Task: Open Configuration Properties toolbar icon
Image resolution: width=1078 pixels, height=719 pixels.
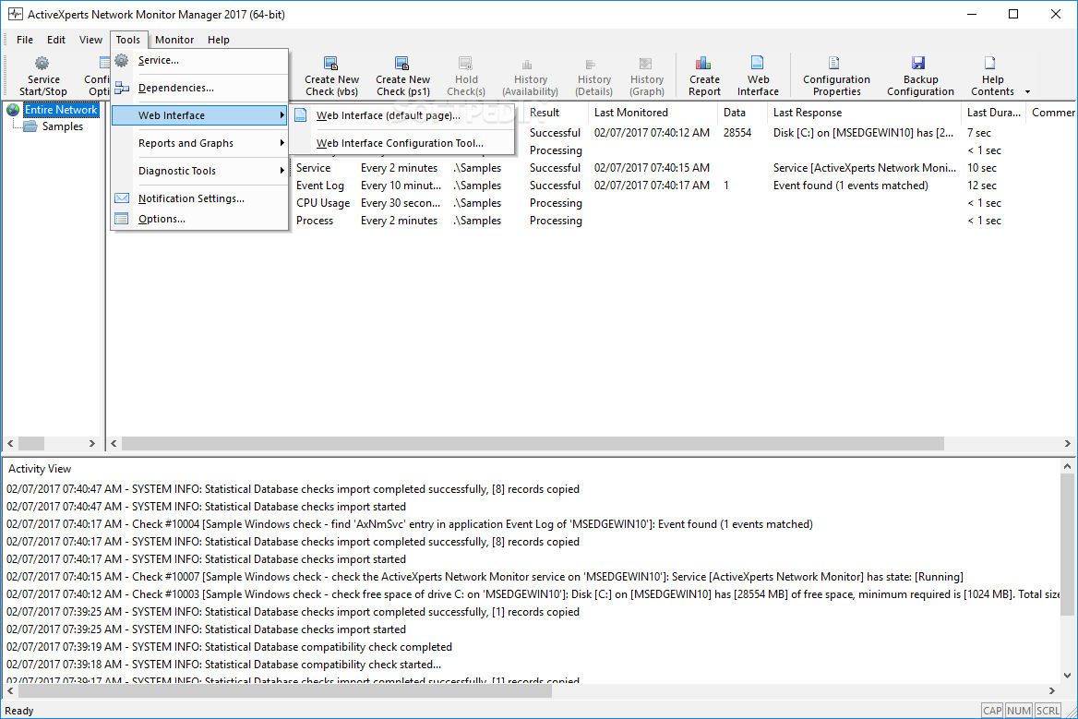Action: (834, 64)
